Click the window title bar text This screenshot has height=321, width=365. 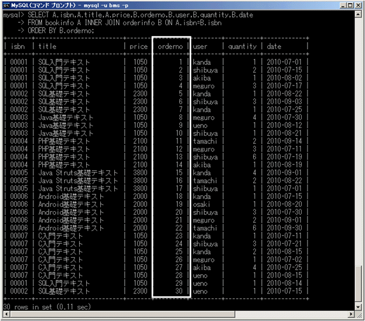[70, 5]
